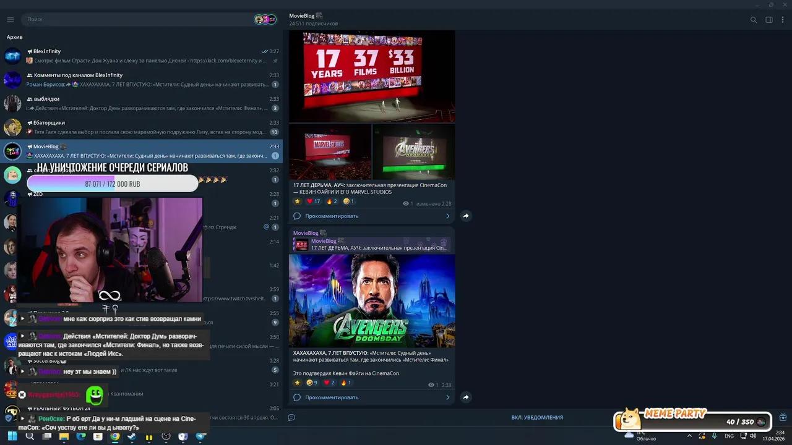Click the Ебаторщики chat avatar
The height and width of the screenshot is (445, 792).
coord(12,127)
